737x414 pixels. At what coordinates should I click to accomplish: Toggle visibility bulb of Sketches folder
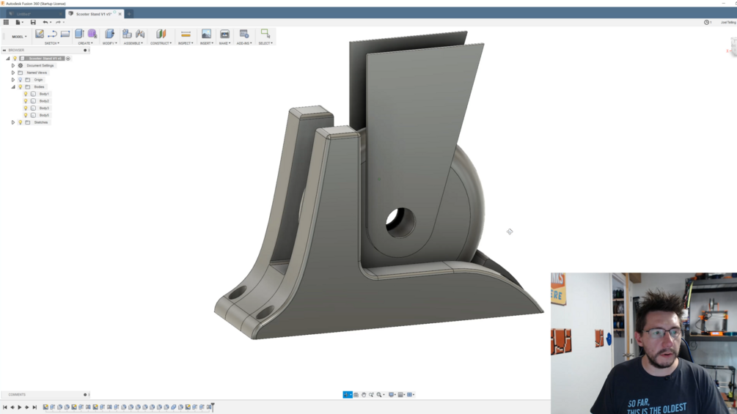21,122
